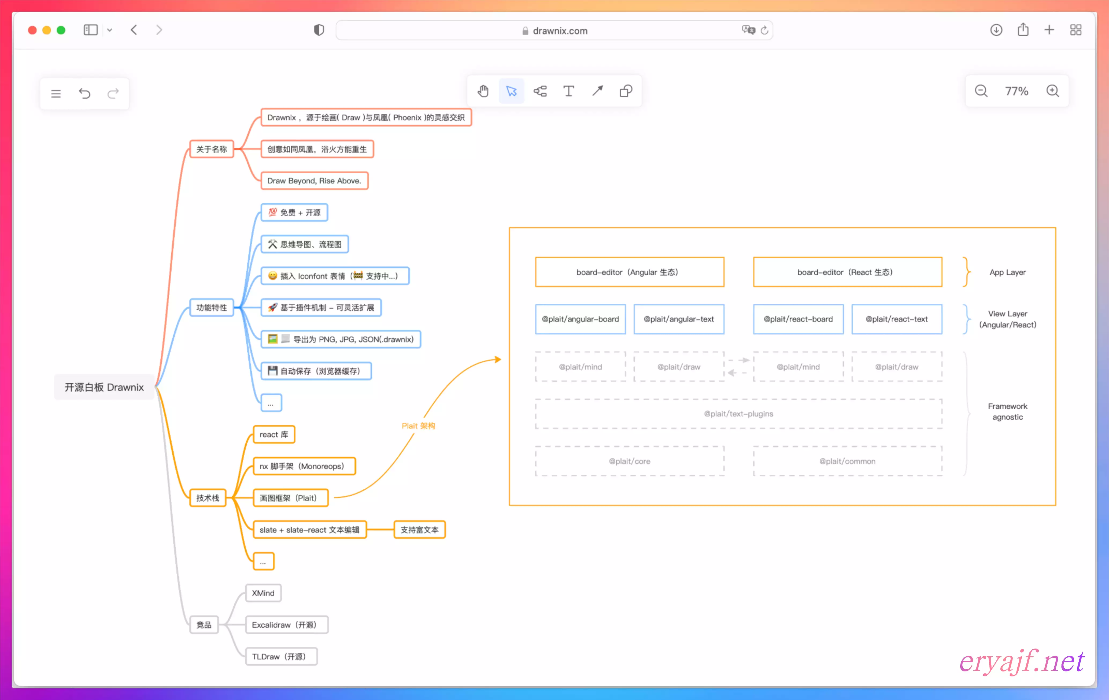Select the Hand pan tool
The image size is (1109, 700).
coord(483,91)
